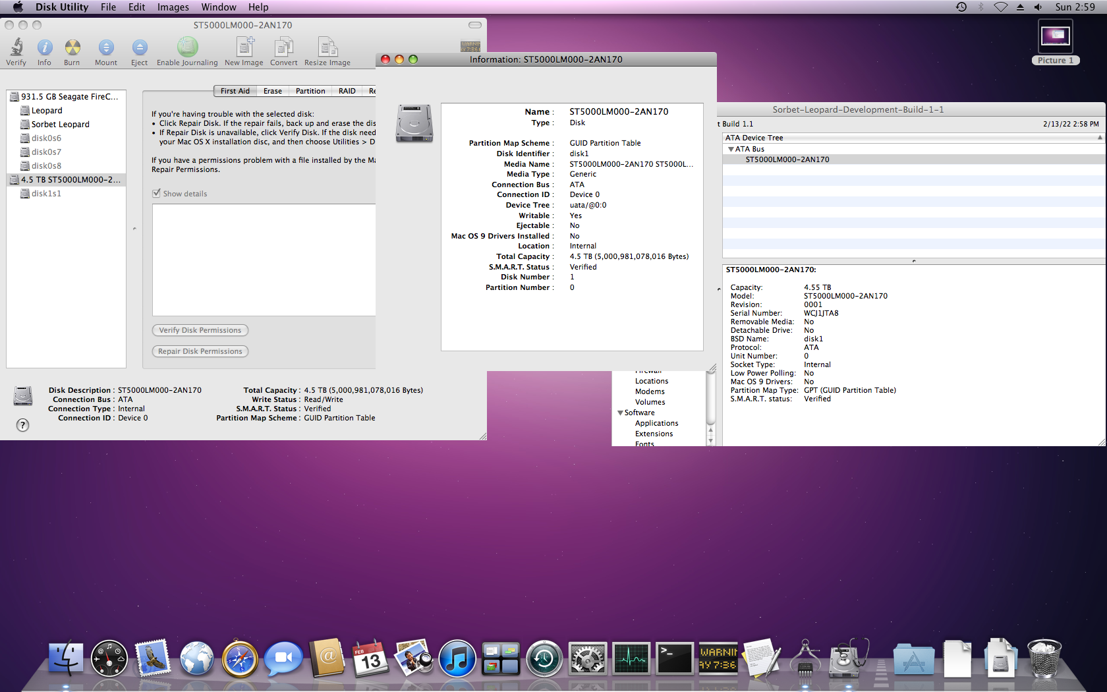The width and height of the screenshot is (1107, 692).
Task: Select Applications in System Profiler sidebar
Action: tap(656, 424)
